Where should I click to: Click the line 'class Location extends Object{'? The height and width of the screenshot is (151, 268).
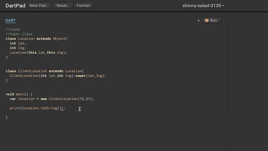click(36, 39)
